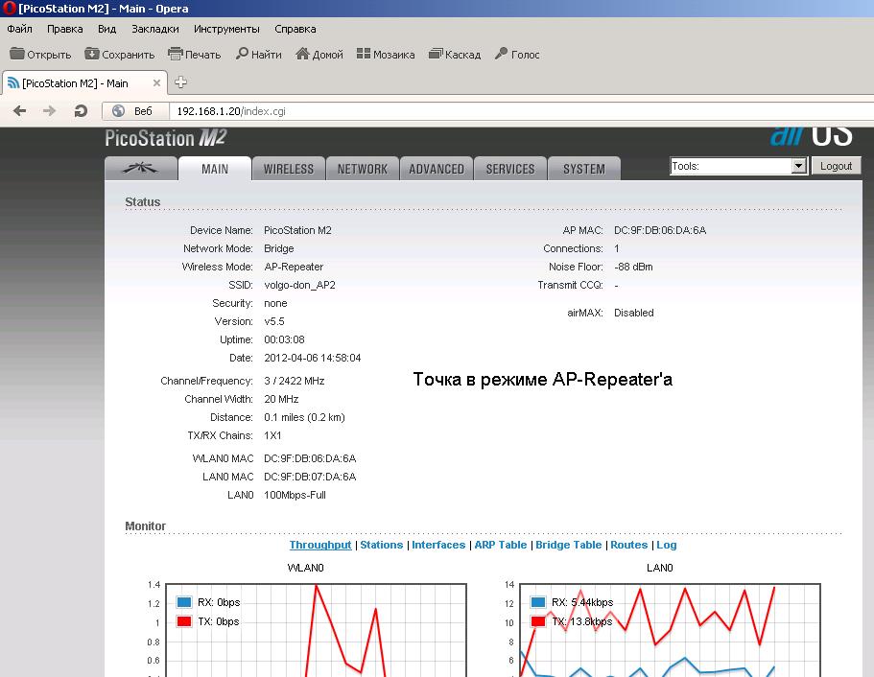
Task: Open the Throughput monitor link
Action: click(320, 545)
